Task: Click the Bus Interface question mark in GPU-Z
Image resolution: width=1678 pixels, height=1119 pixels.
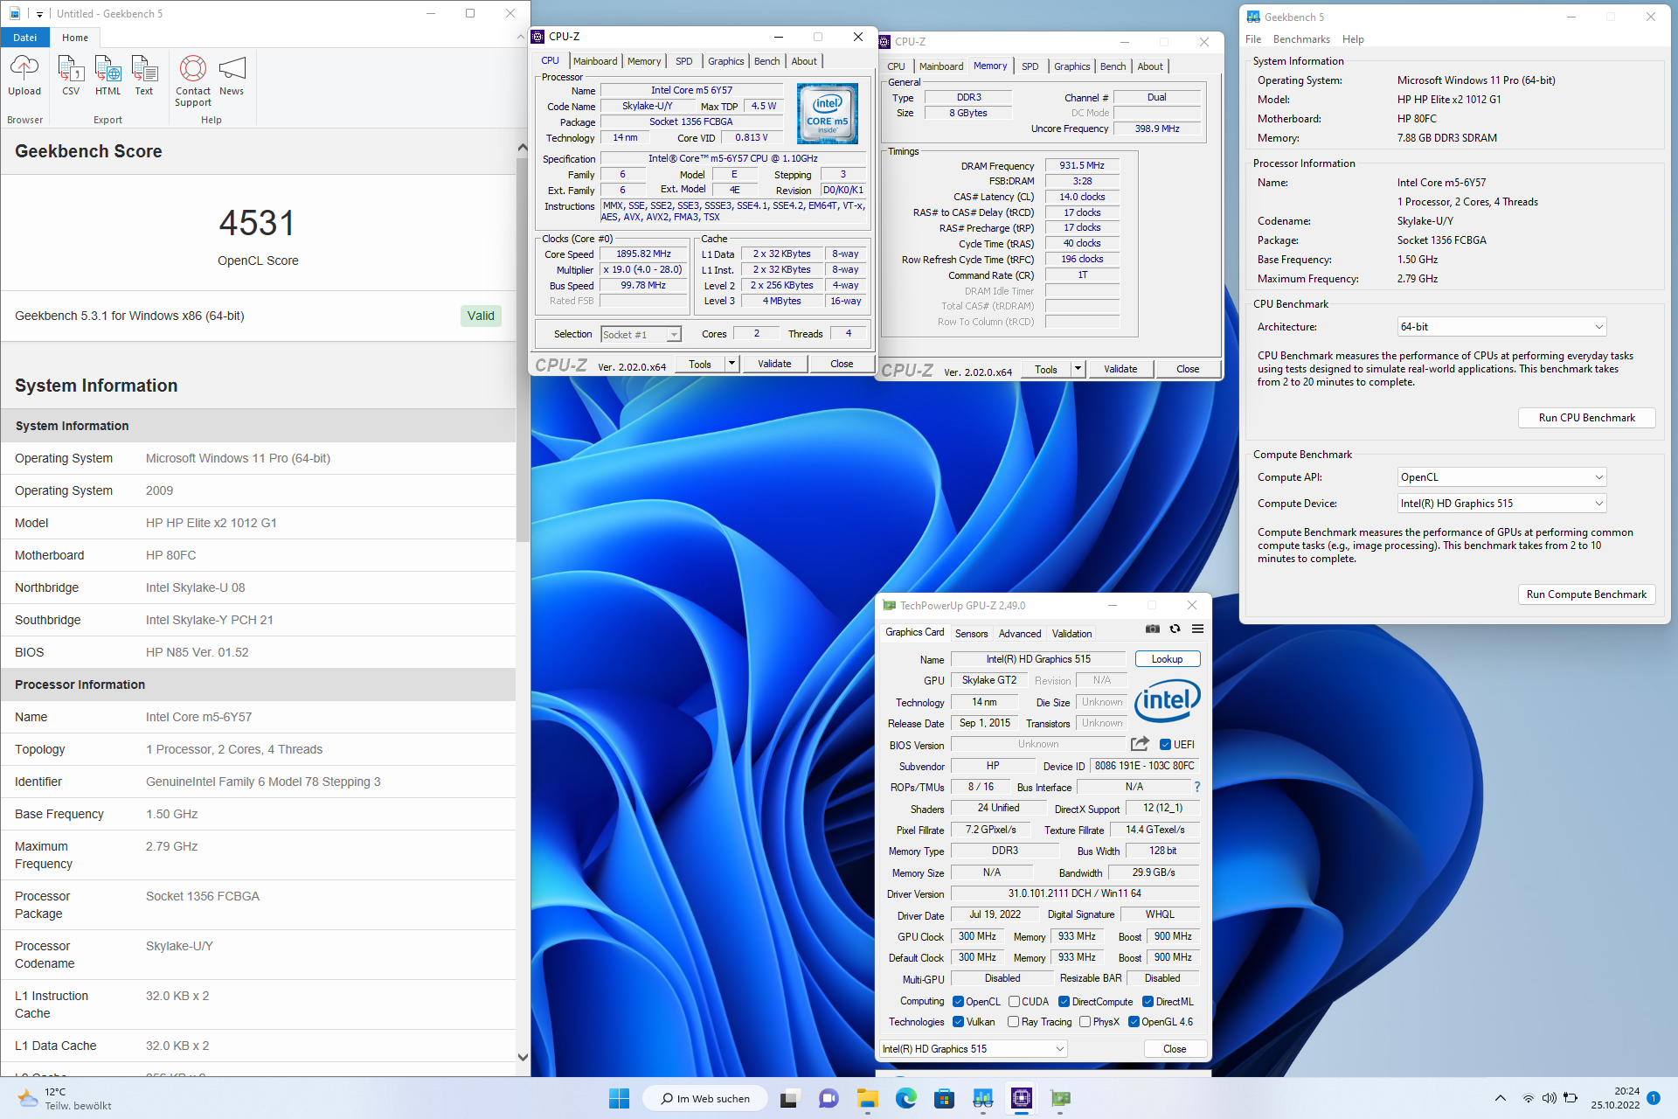Action: tap(1197, 787)
